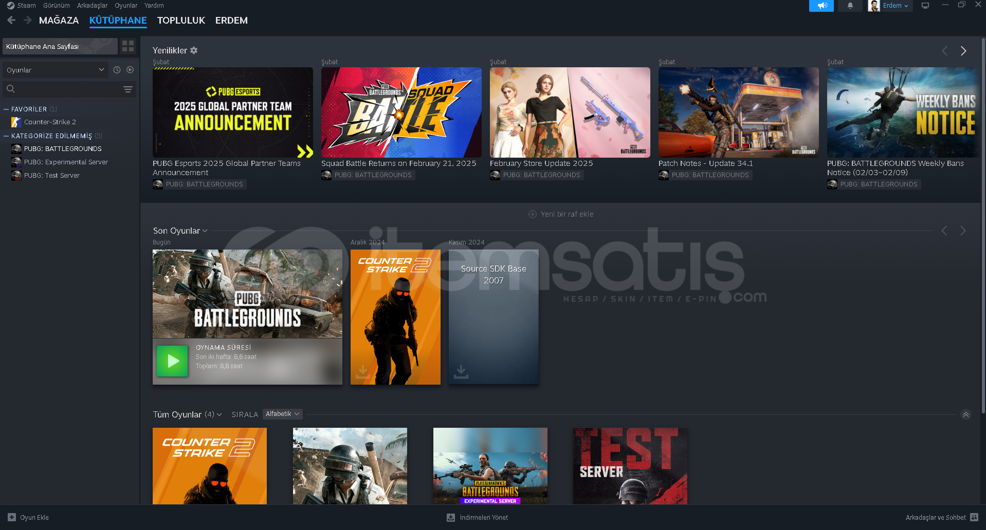
Task: Switch to TOPLULUK tab
Action: [x=181, y=21]
